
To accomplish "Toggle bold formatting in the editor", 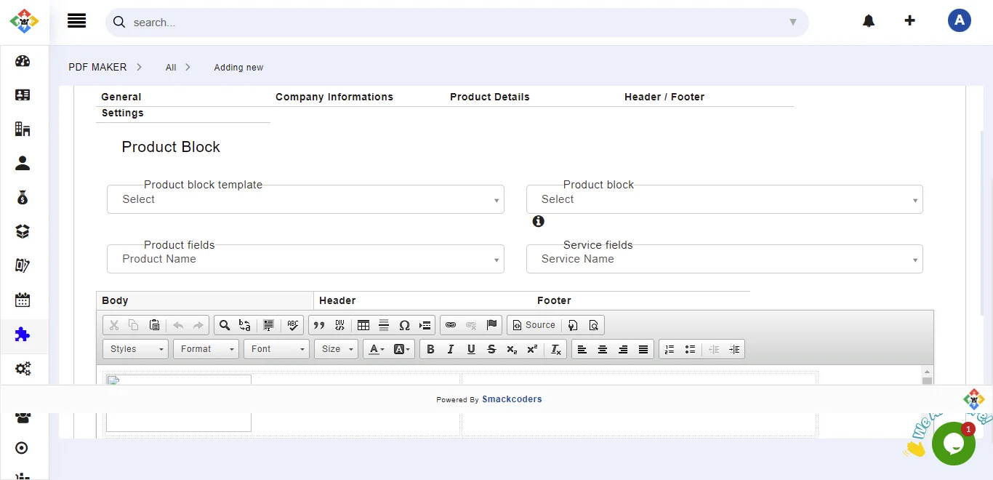I will [430, 349].
